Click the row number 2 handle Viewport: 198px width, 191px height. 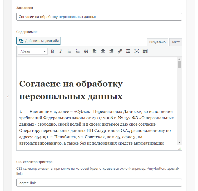pyautogui.click(x=8, y=96)
